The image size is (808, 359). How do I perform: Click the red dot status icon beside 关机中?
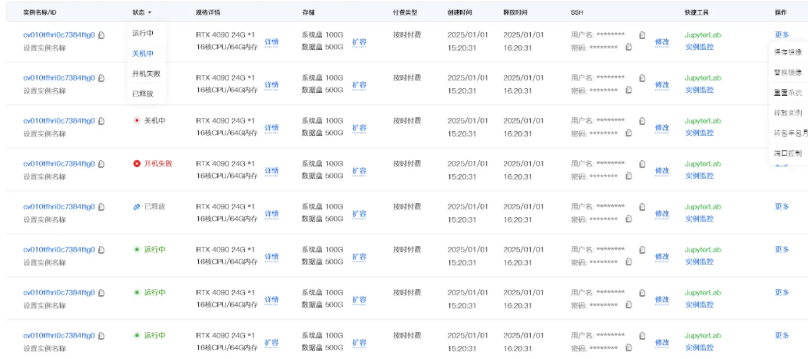coord(137,121)
